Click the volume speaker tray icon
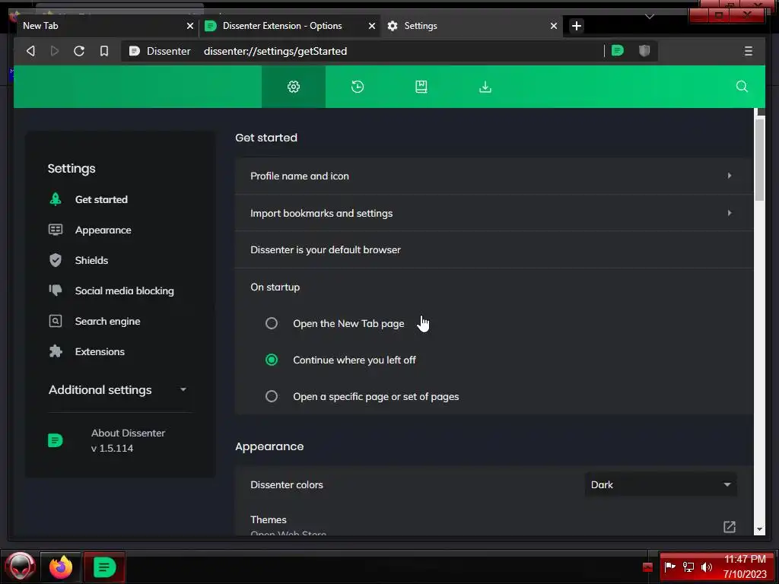 (x=706, y=567)
